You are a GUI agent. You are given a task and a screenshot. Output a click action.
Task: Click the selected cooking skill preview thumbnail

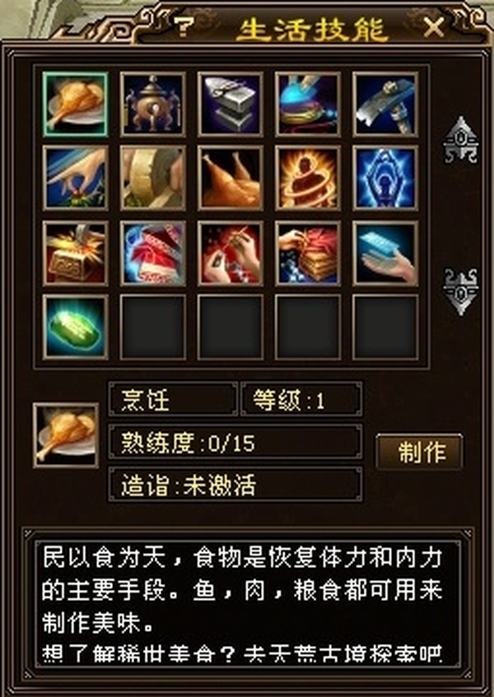point(65,435)
